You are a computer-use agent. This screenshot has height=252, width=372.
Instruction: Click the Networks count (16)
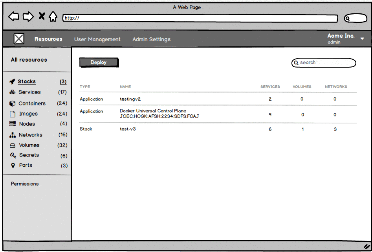coord(63,135)
